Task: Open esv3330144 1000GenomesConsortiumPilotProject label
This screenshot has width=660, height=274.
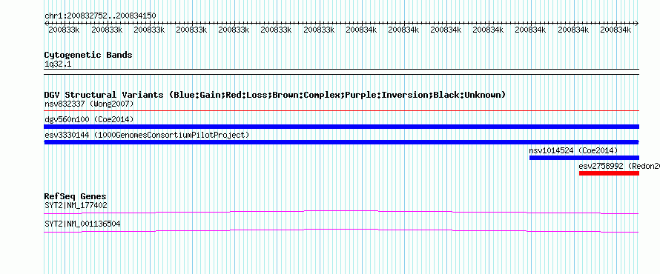Action: pos(147,135)
